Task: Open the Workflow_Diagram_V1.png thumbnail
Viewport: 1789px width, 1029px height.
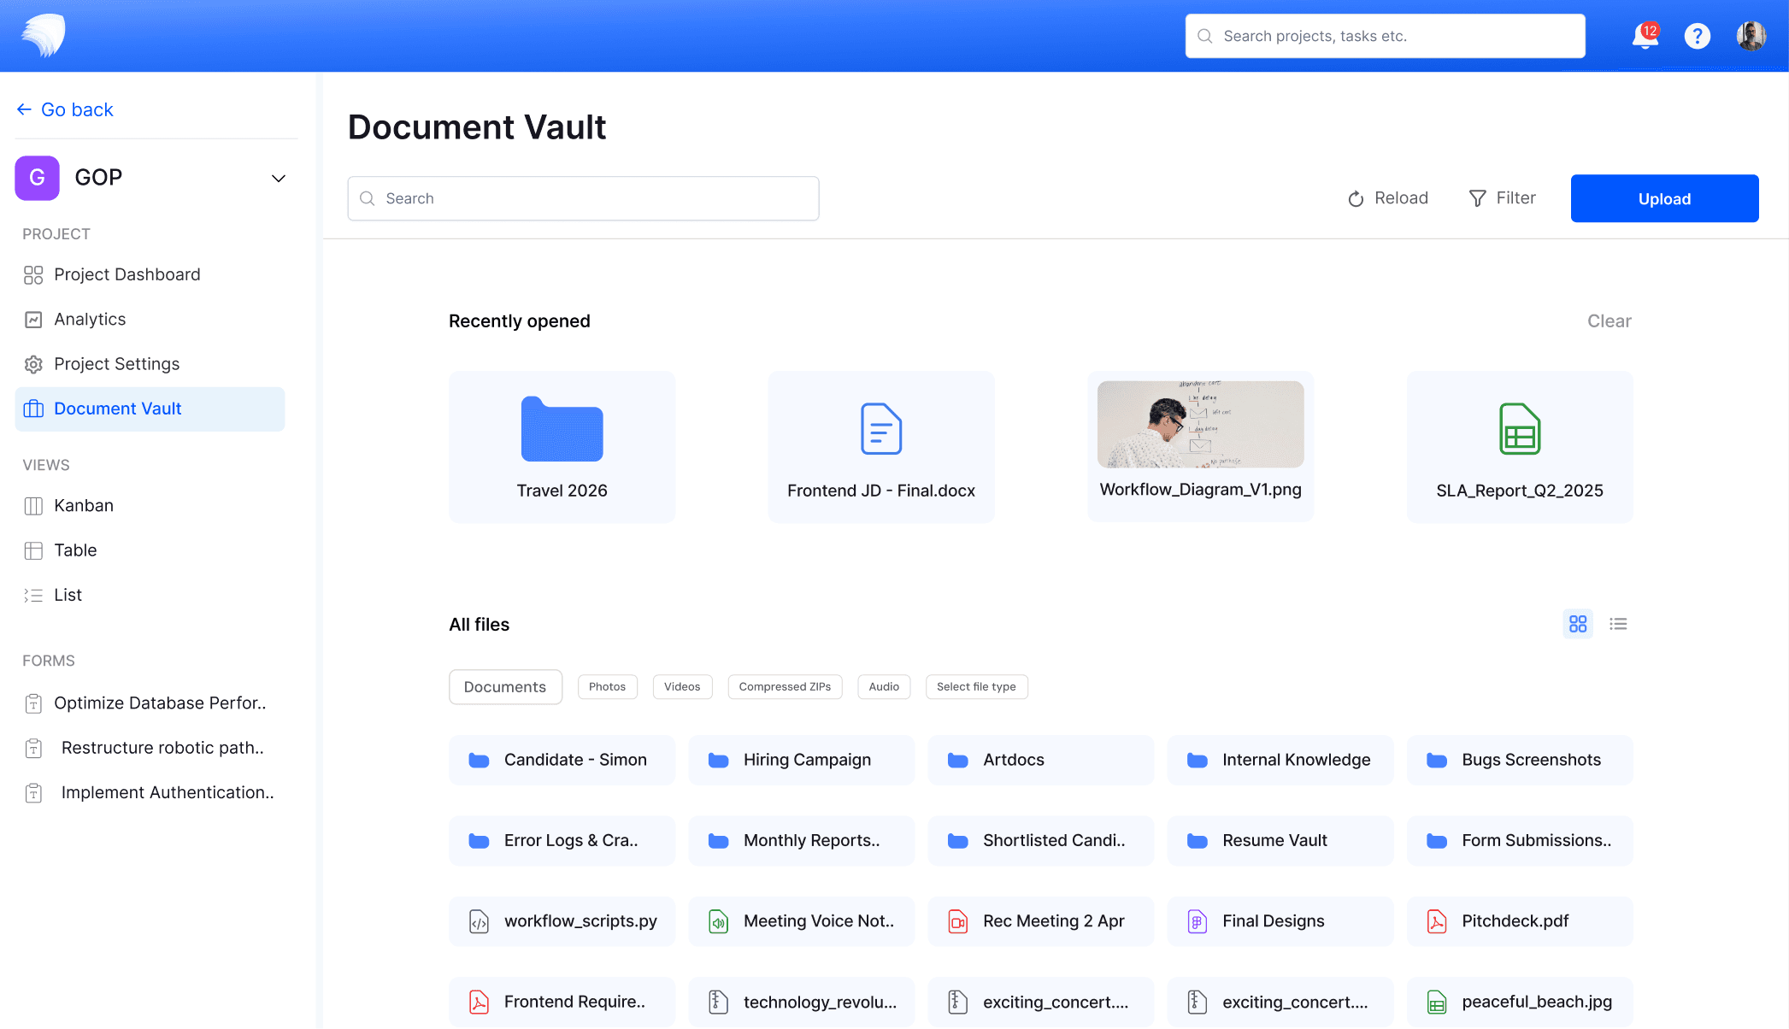Action: (1199, 425)
